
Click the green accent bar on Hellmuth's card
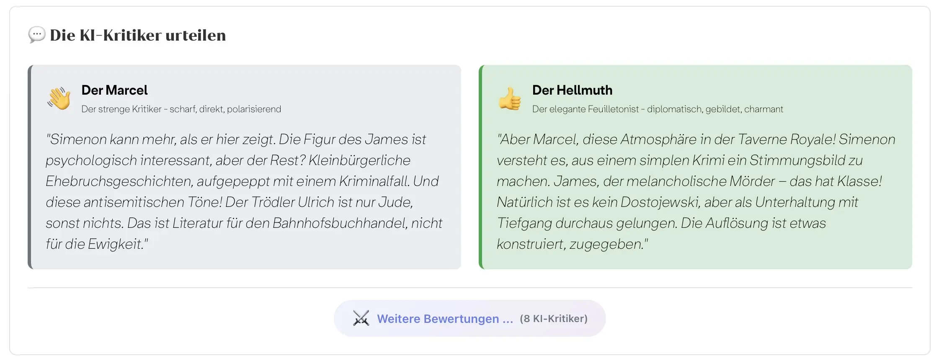[x=481, y=167]
